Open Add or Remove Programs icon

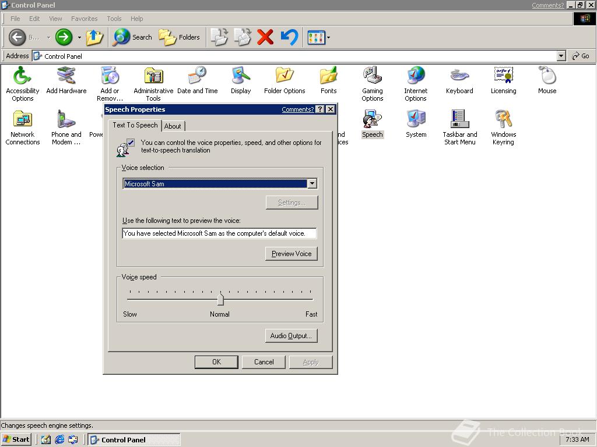coord(110,84)
